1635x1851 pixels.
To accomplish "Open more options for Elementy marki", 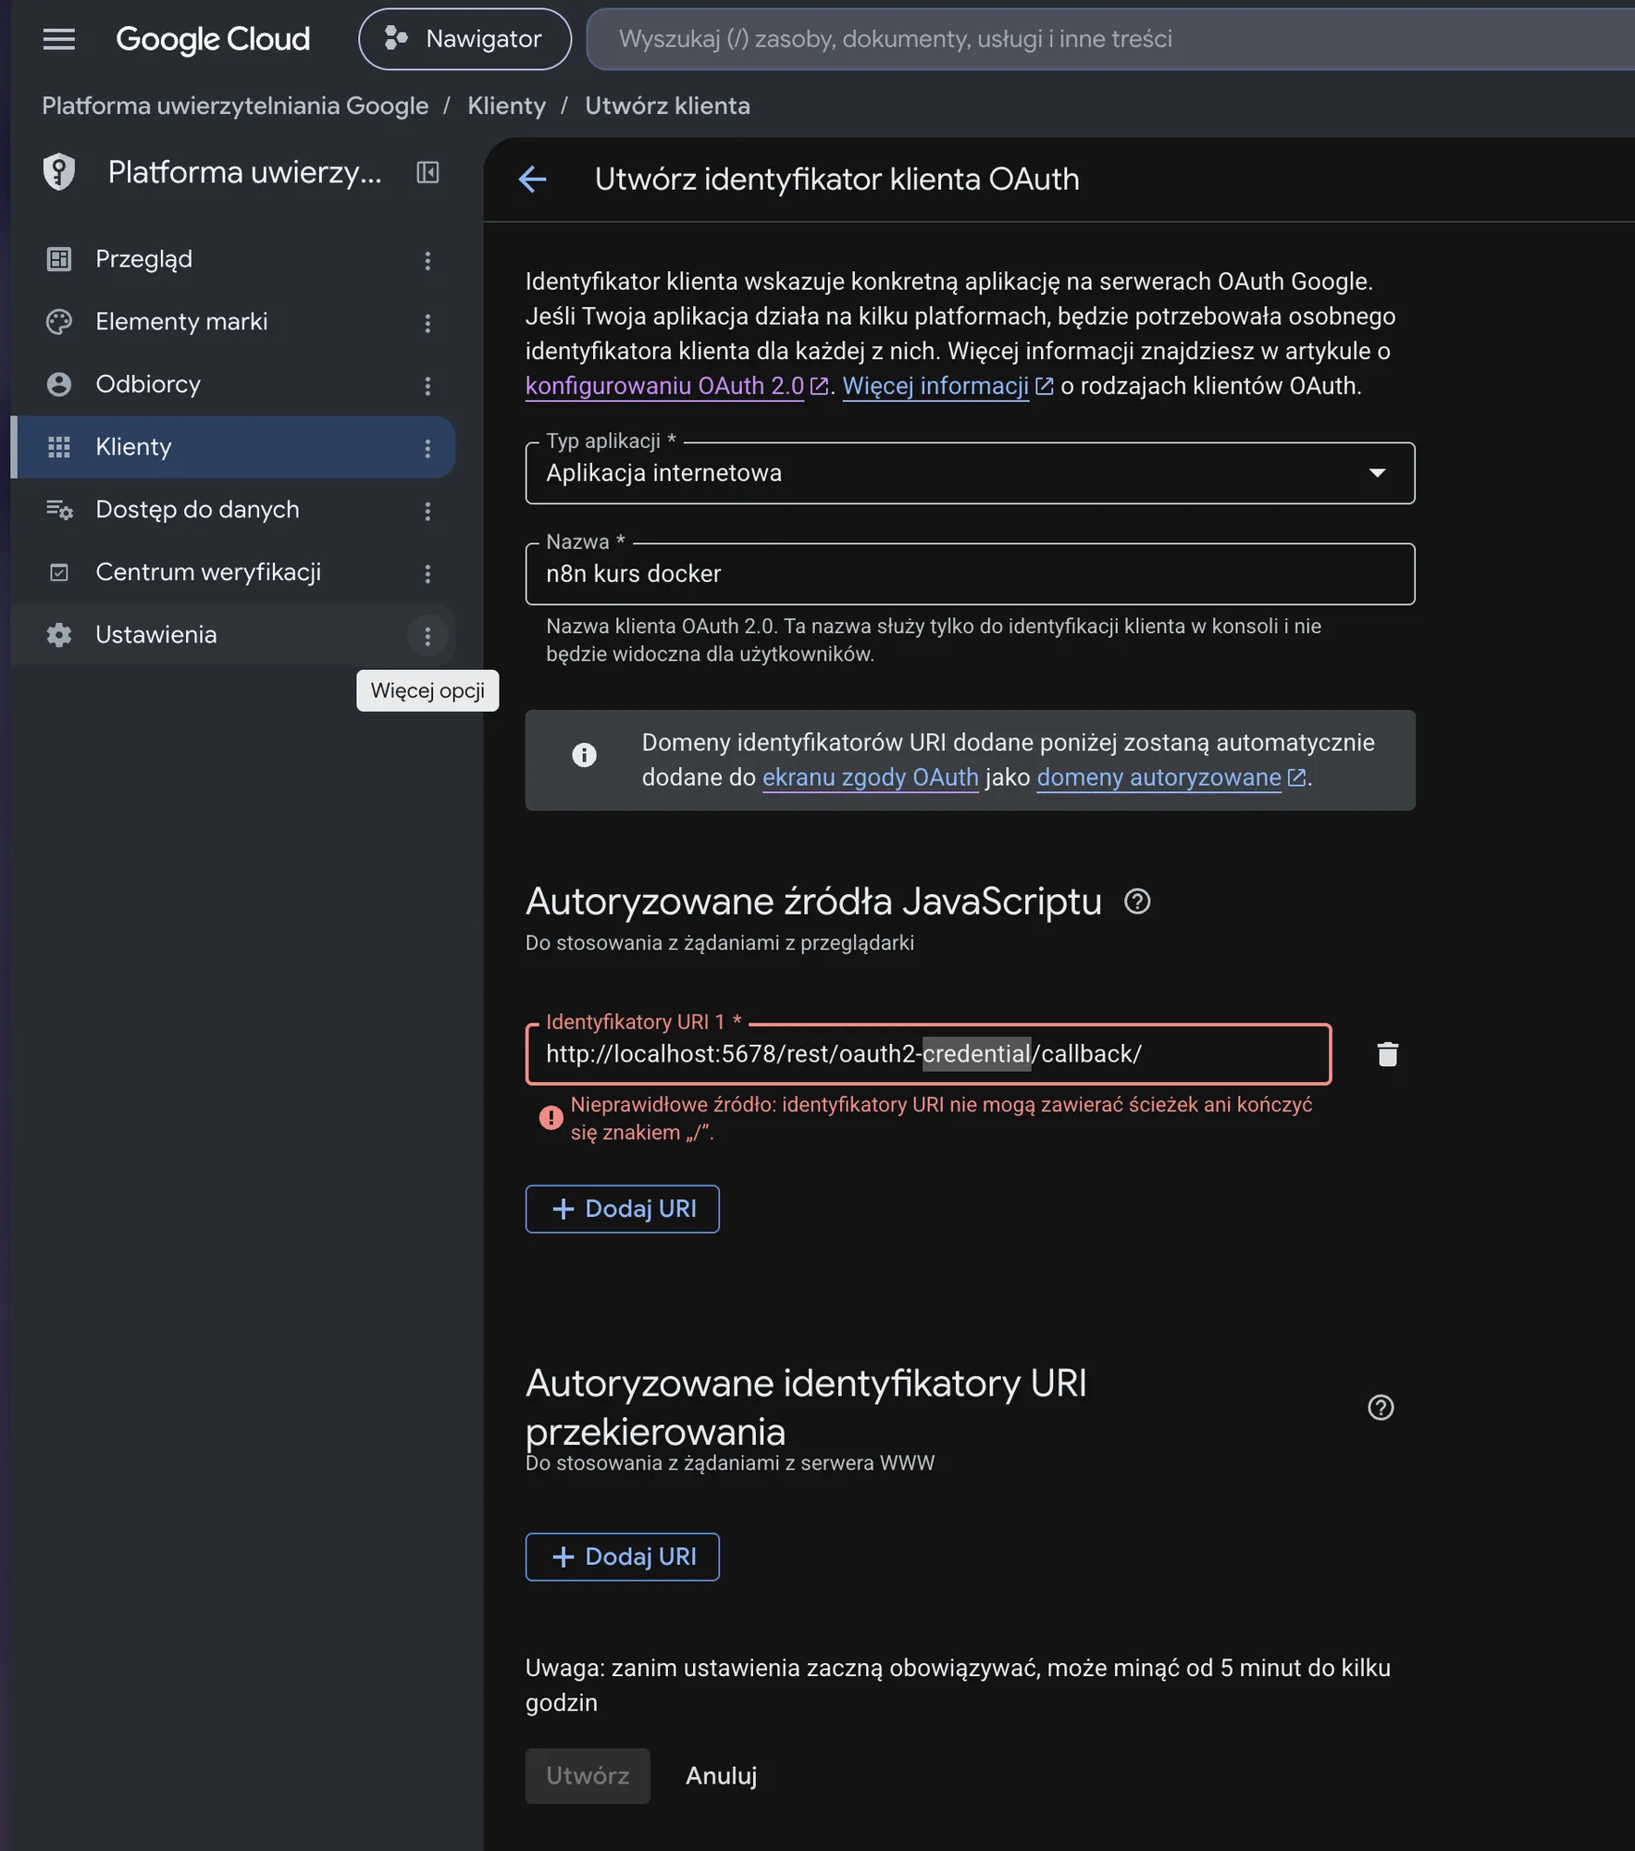I will tap(427, 323).
